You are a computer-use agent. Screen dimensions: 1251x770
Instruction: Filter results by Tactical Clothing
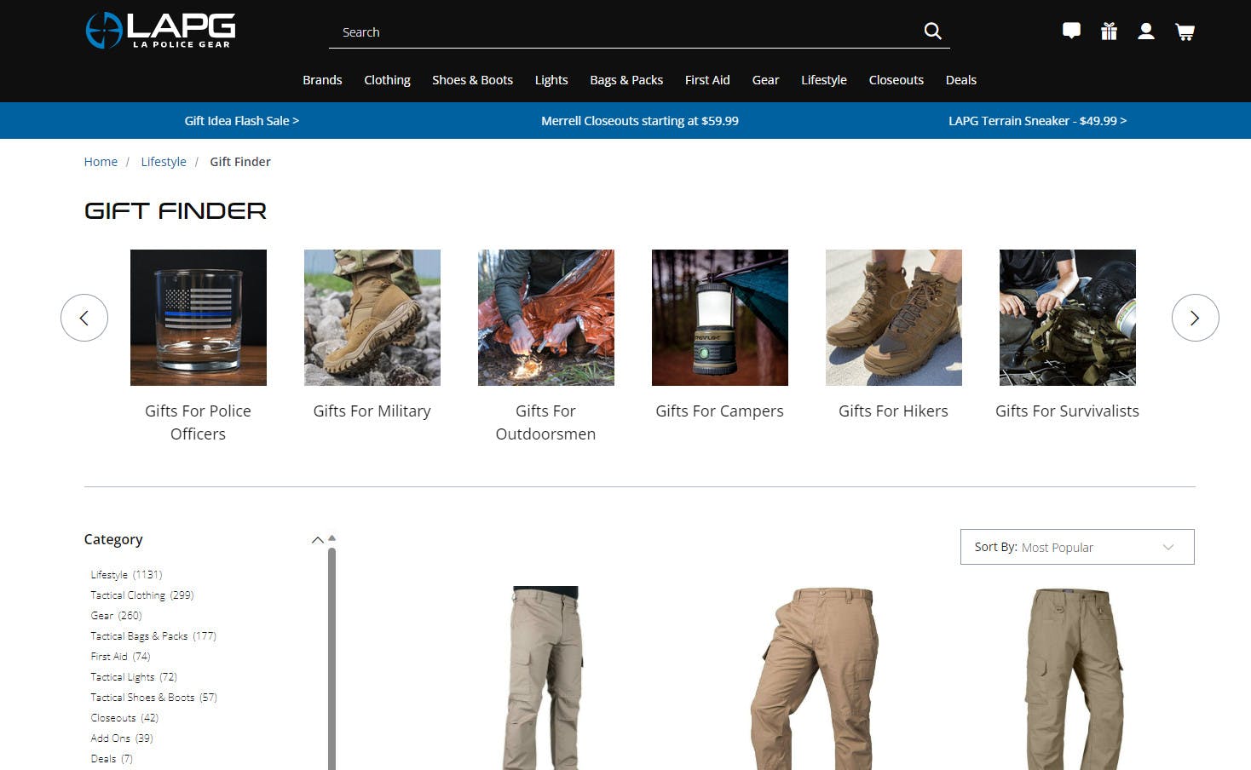point(128,595)
